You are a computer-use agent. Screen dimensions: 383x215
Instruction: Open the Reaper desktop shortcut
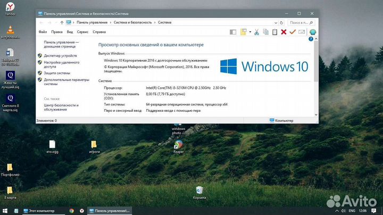[x=178, y=145]
